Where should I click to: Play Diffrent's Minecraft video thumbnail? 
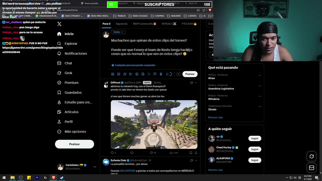pyautogui.click(x=154, y=124)
